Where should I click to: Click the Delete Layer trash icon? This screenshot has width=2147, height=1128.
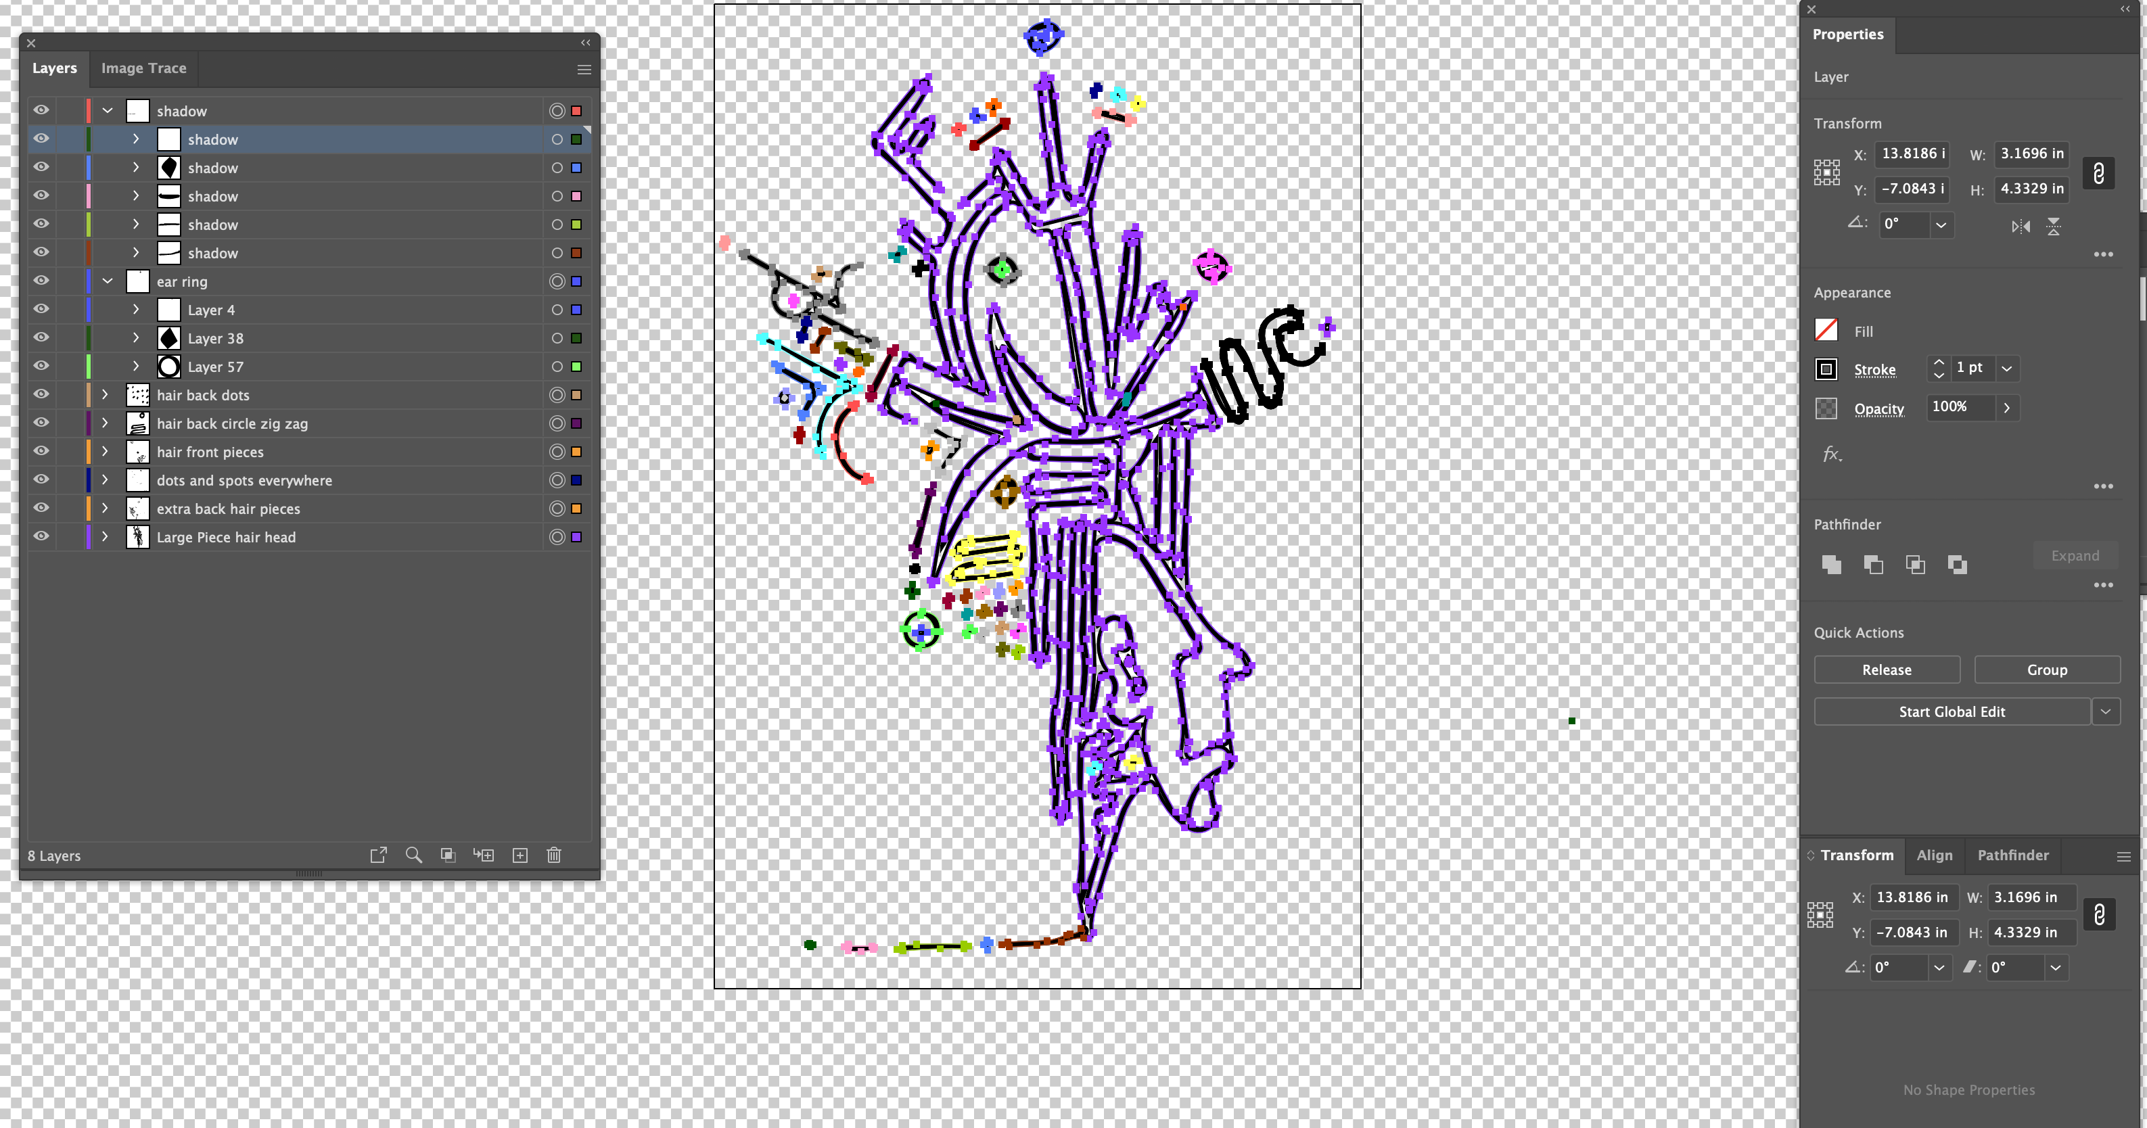click(x=553, y=855)
